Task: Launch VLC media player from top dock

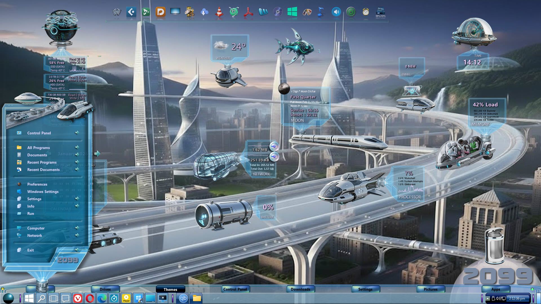Action: (219, 12)
